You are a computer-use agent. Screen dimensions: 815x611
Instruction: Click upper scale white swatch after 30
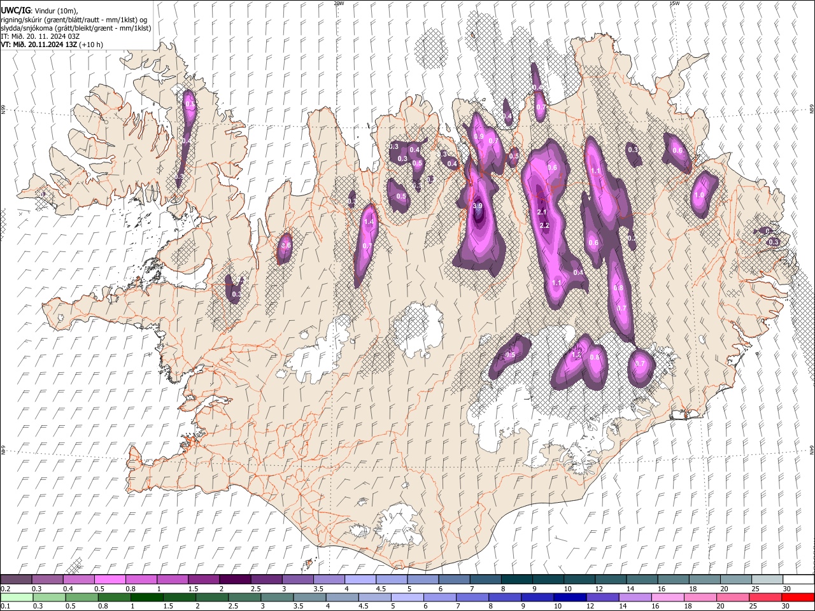point(798,580)
